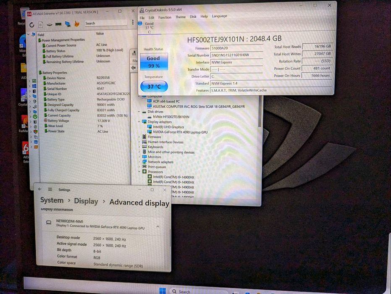Collapse the root computer node in AIDA64 tree
The height and width of the screenshot is (294, 391).
click(x=28, y=34)
